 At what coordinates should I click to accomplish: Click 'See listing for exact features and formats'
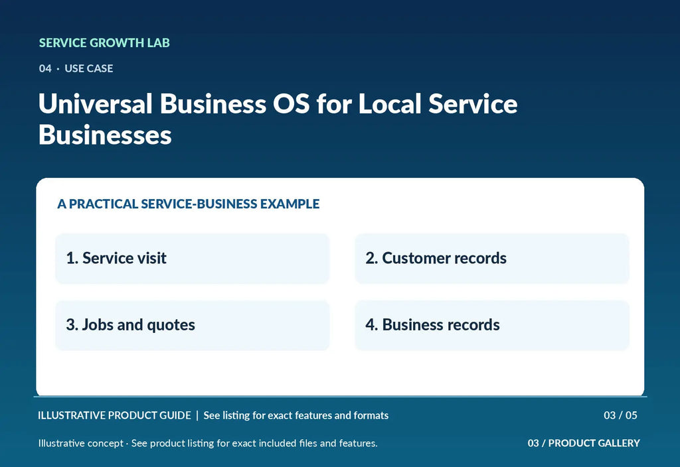click(296, 415)
